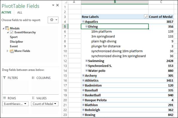Uncheck the EventHierarchy checkbox
Image resolution: width=178 pixels, height=118 pixels.
point(12,32)
